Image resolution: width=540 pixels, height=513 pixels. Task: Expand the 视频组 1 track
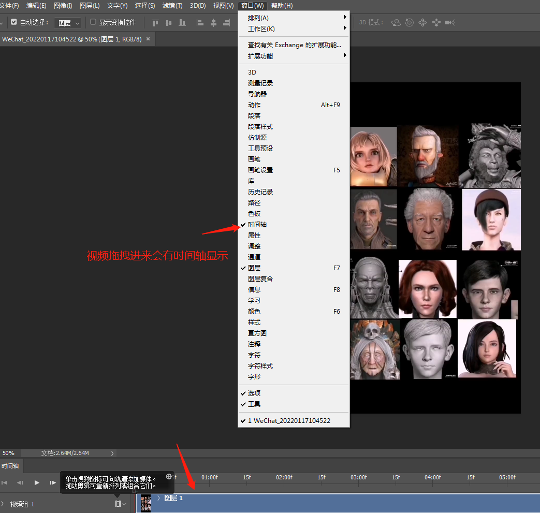pyautogui.click(x=3, y=504)
